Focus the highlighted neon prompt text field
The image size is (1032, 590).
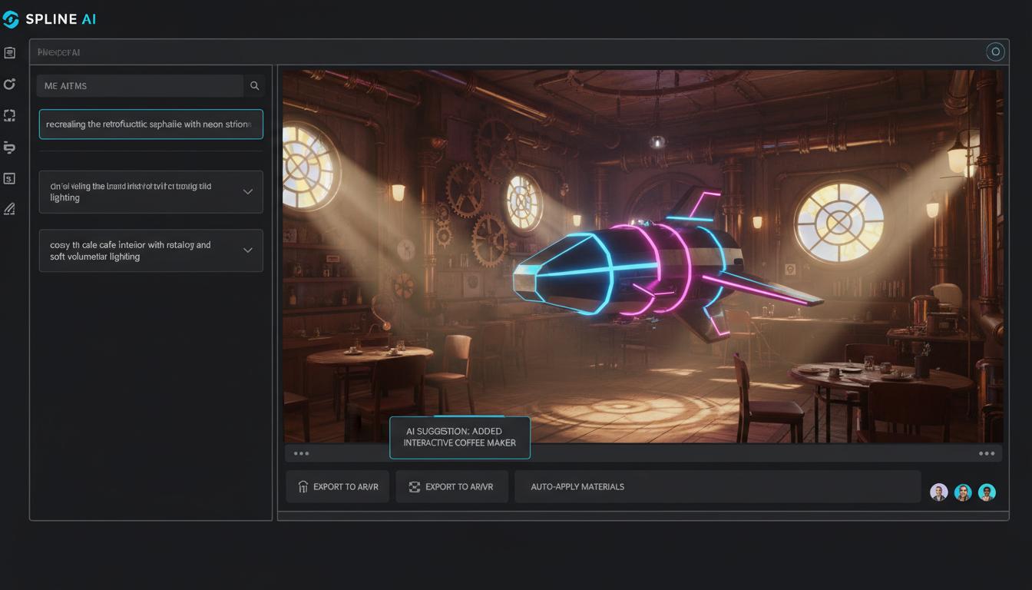tap(150, 124)
